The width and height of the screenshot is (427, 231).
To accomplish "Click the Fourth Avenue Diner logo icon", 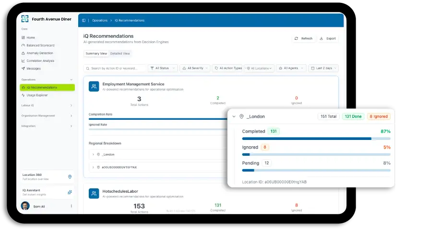I will [25, 19].
